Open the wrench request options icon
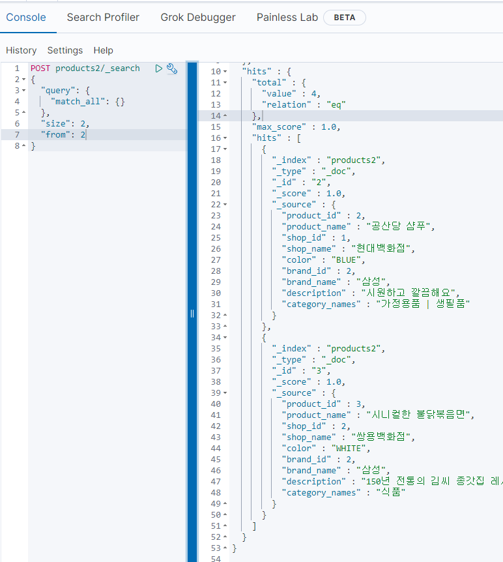 click(x=172, y=68)
